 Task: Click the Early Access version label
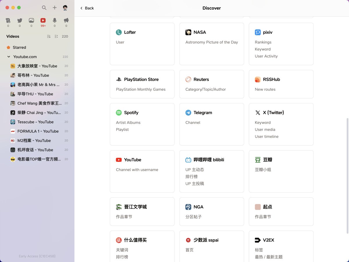point(37,256)
